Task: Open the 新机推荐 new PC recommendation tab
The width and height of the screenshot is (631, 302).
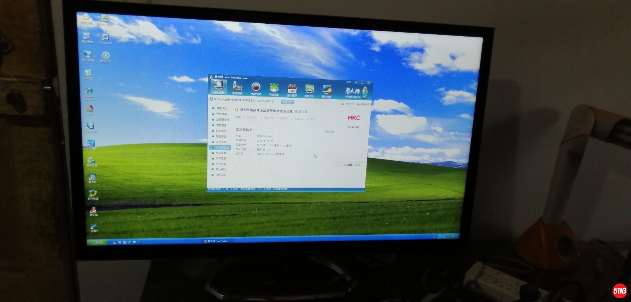Action: coord(327,91)
